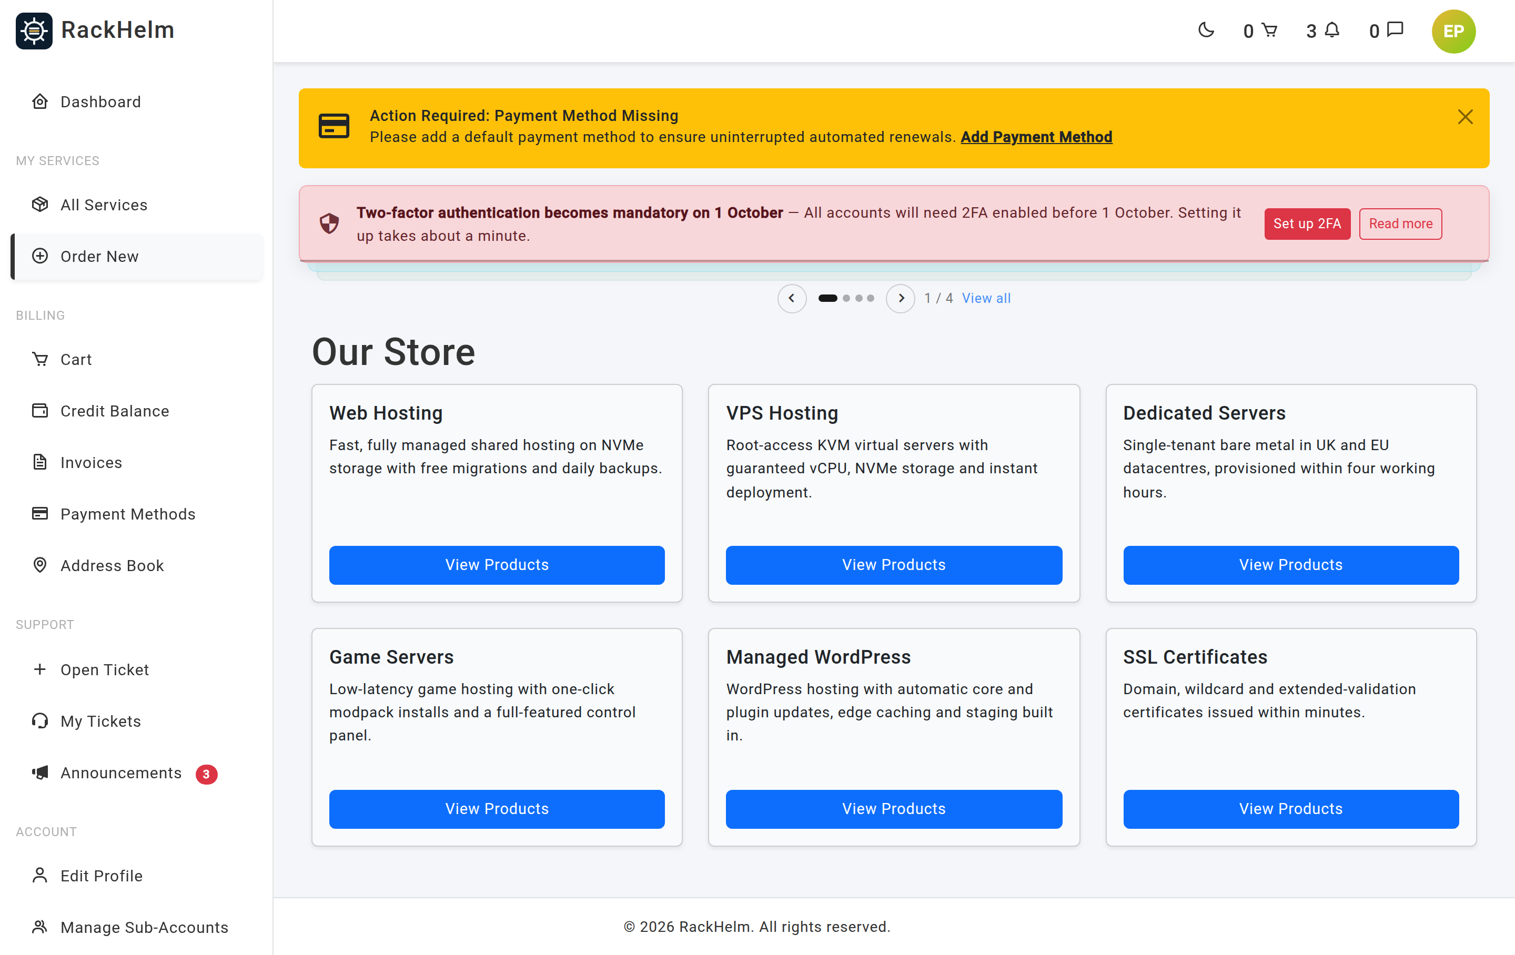
Task: Click the Payment Methods card icon
Action: 39,514
